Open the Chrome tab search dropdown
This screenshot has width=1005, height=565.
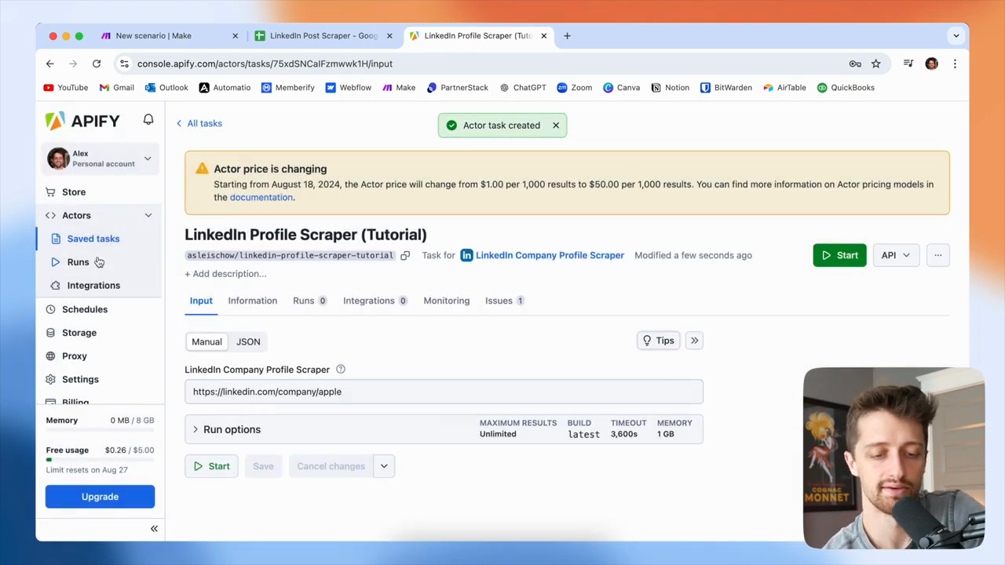pos(956,35)
